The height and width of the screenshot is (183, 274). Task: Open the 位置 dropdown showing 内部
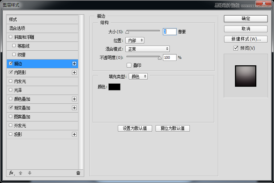pyautogui.click(x=135, y=40)
